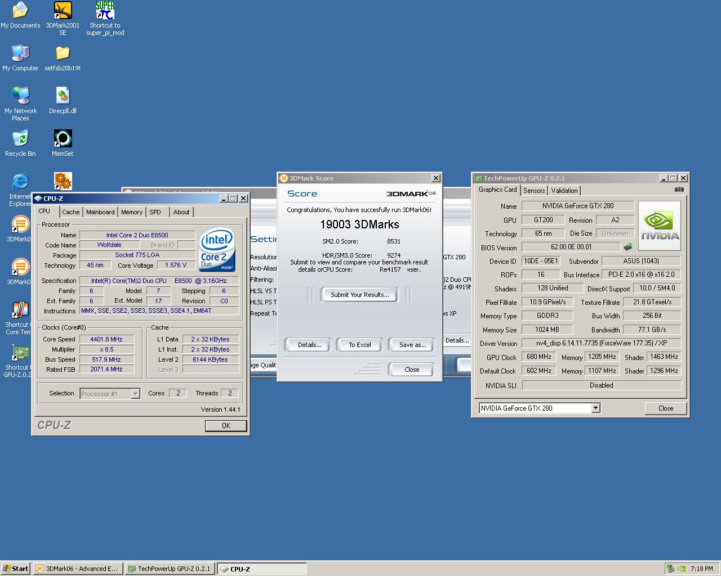The width and height of the screenshot is (721, 576).
Task: Open My Network Places icon
Action: click(x=20, y=104)
